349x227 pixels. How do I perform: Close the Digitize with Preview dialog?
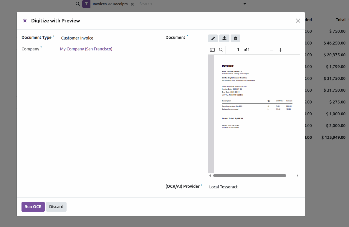pos(298,21)
